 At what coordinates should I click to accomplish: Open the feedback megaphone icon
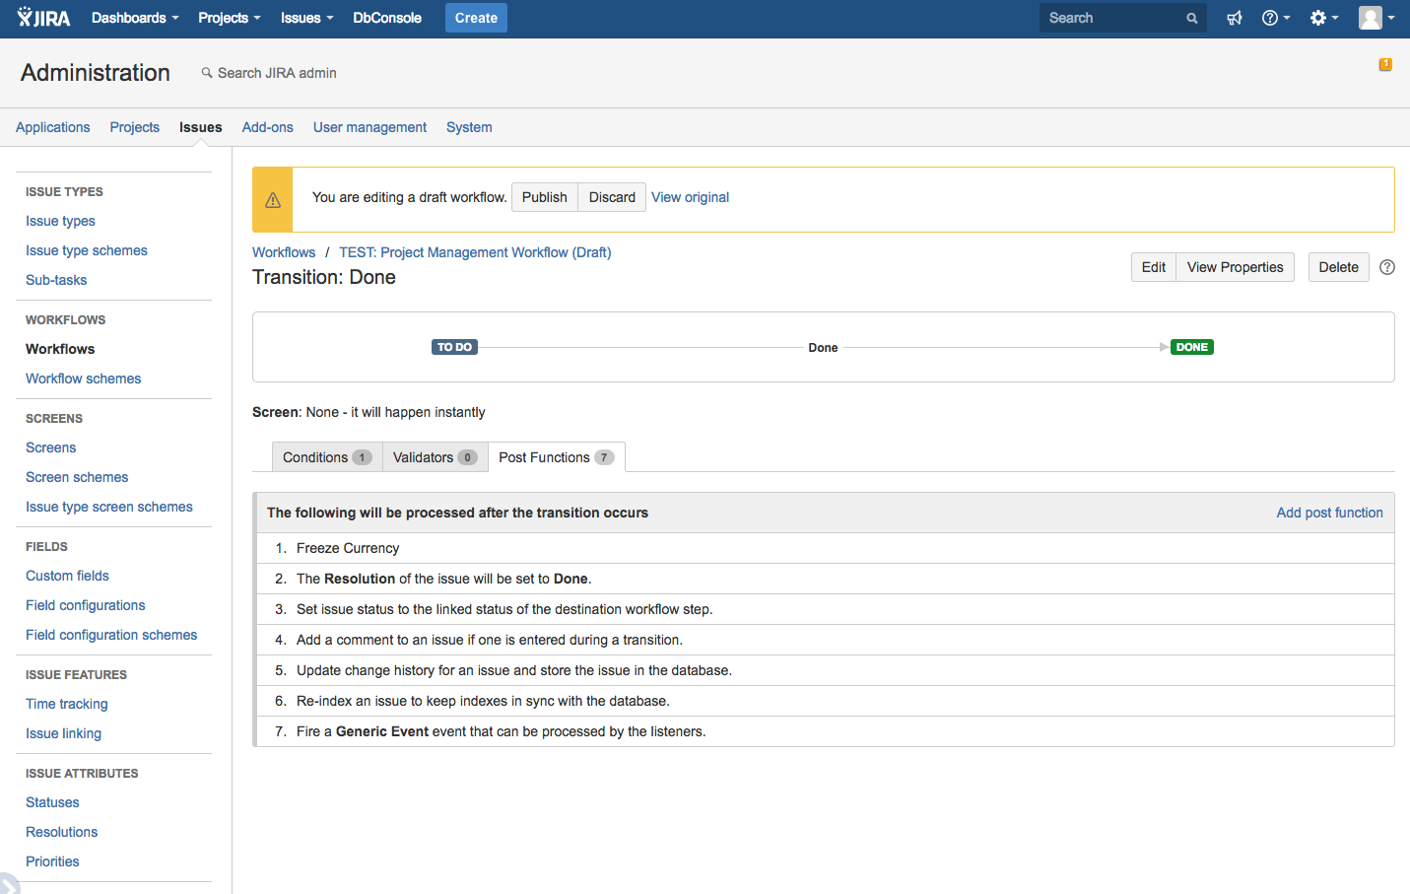point(1234,18)
